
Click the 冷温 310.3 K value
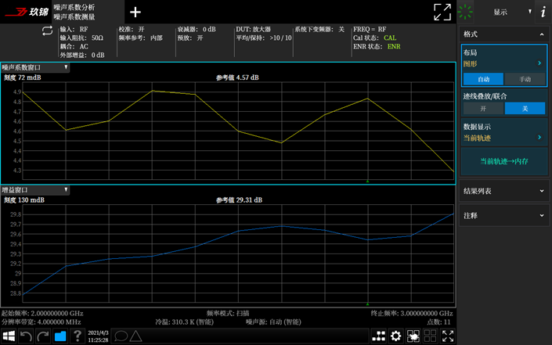coord(184,322)
